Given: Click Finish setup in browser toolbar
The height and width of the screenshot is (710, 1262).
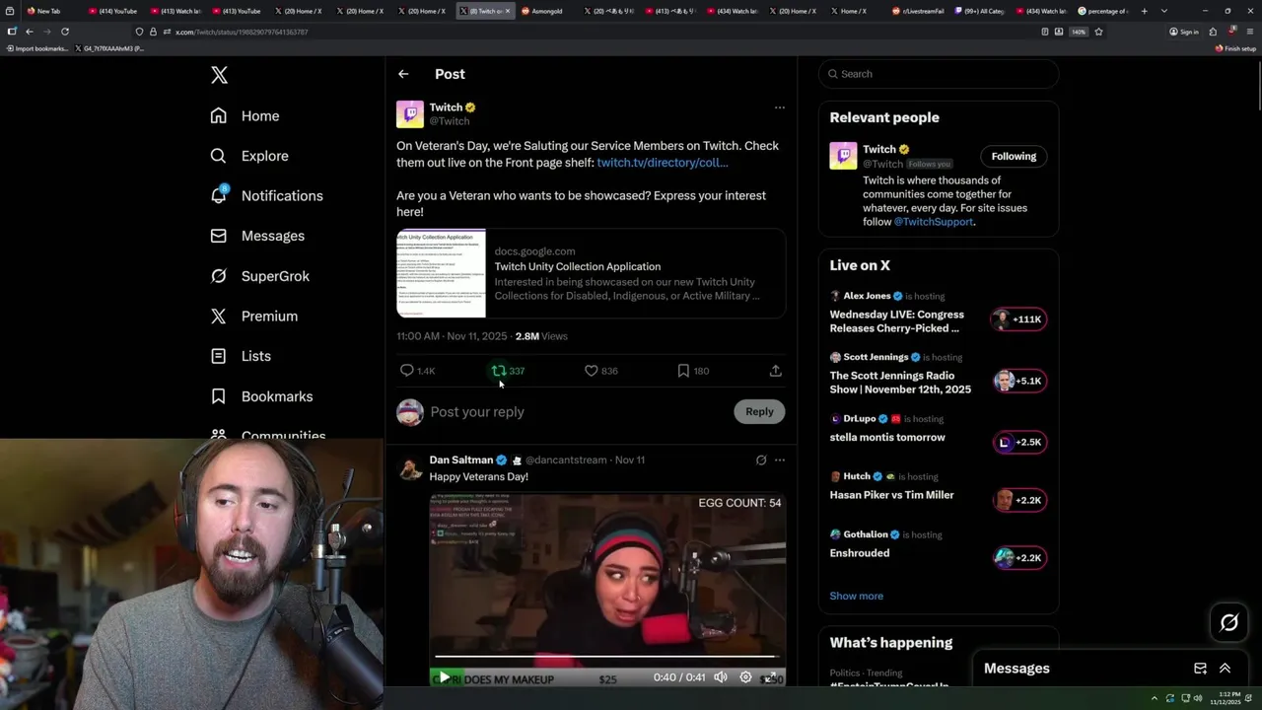Looking at the screenshot, I should [1236, 48].
